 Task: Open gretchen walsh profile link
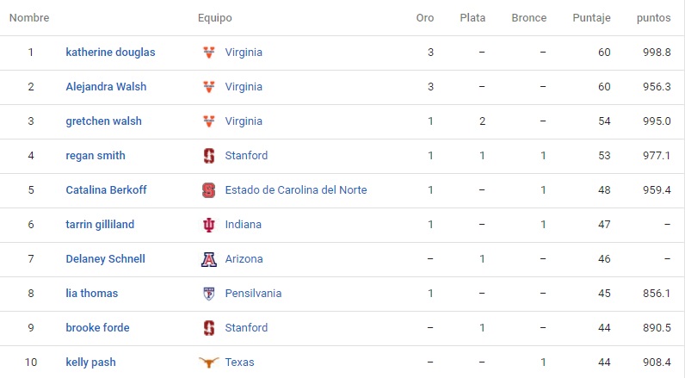point(103,121)
